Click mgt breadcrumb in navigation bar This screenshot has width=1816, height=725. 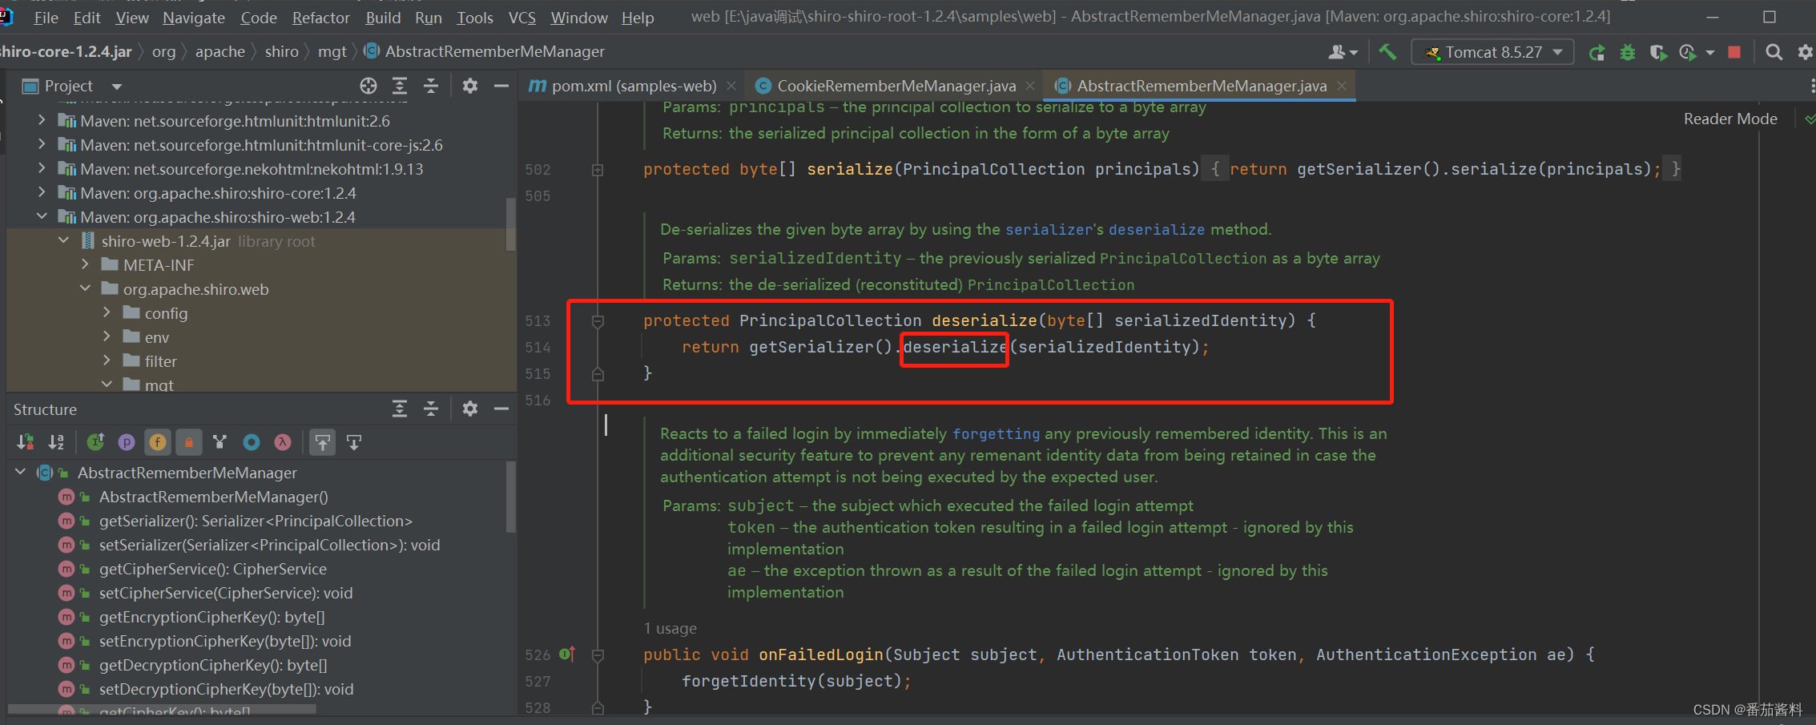tap(332, 51)
